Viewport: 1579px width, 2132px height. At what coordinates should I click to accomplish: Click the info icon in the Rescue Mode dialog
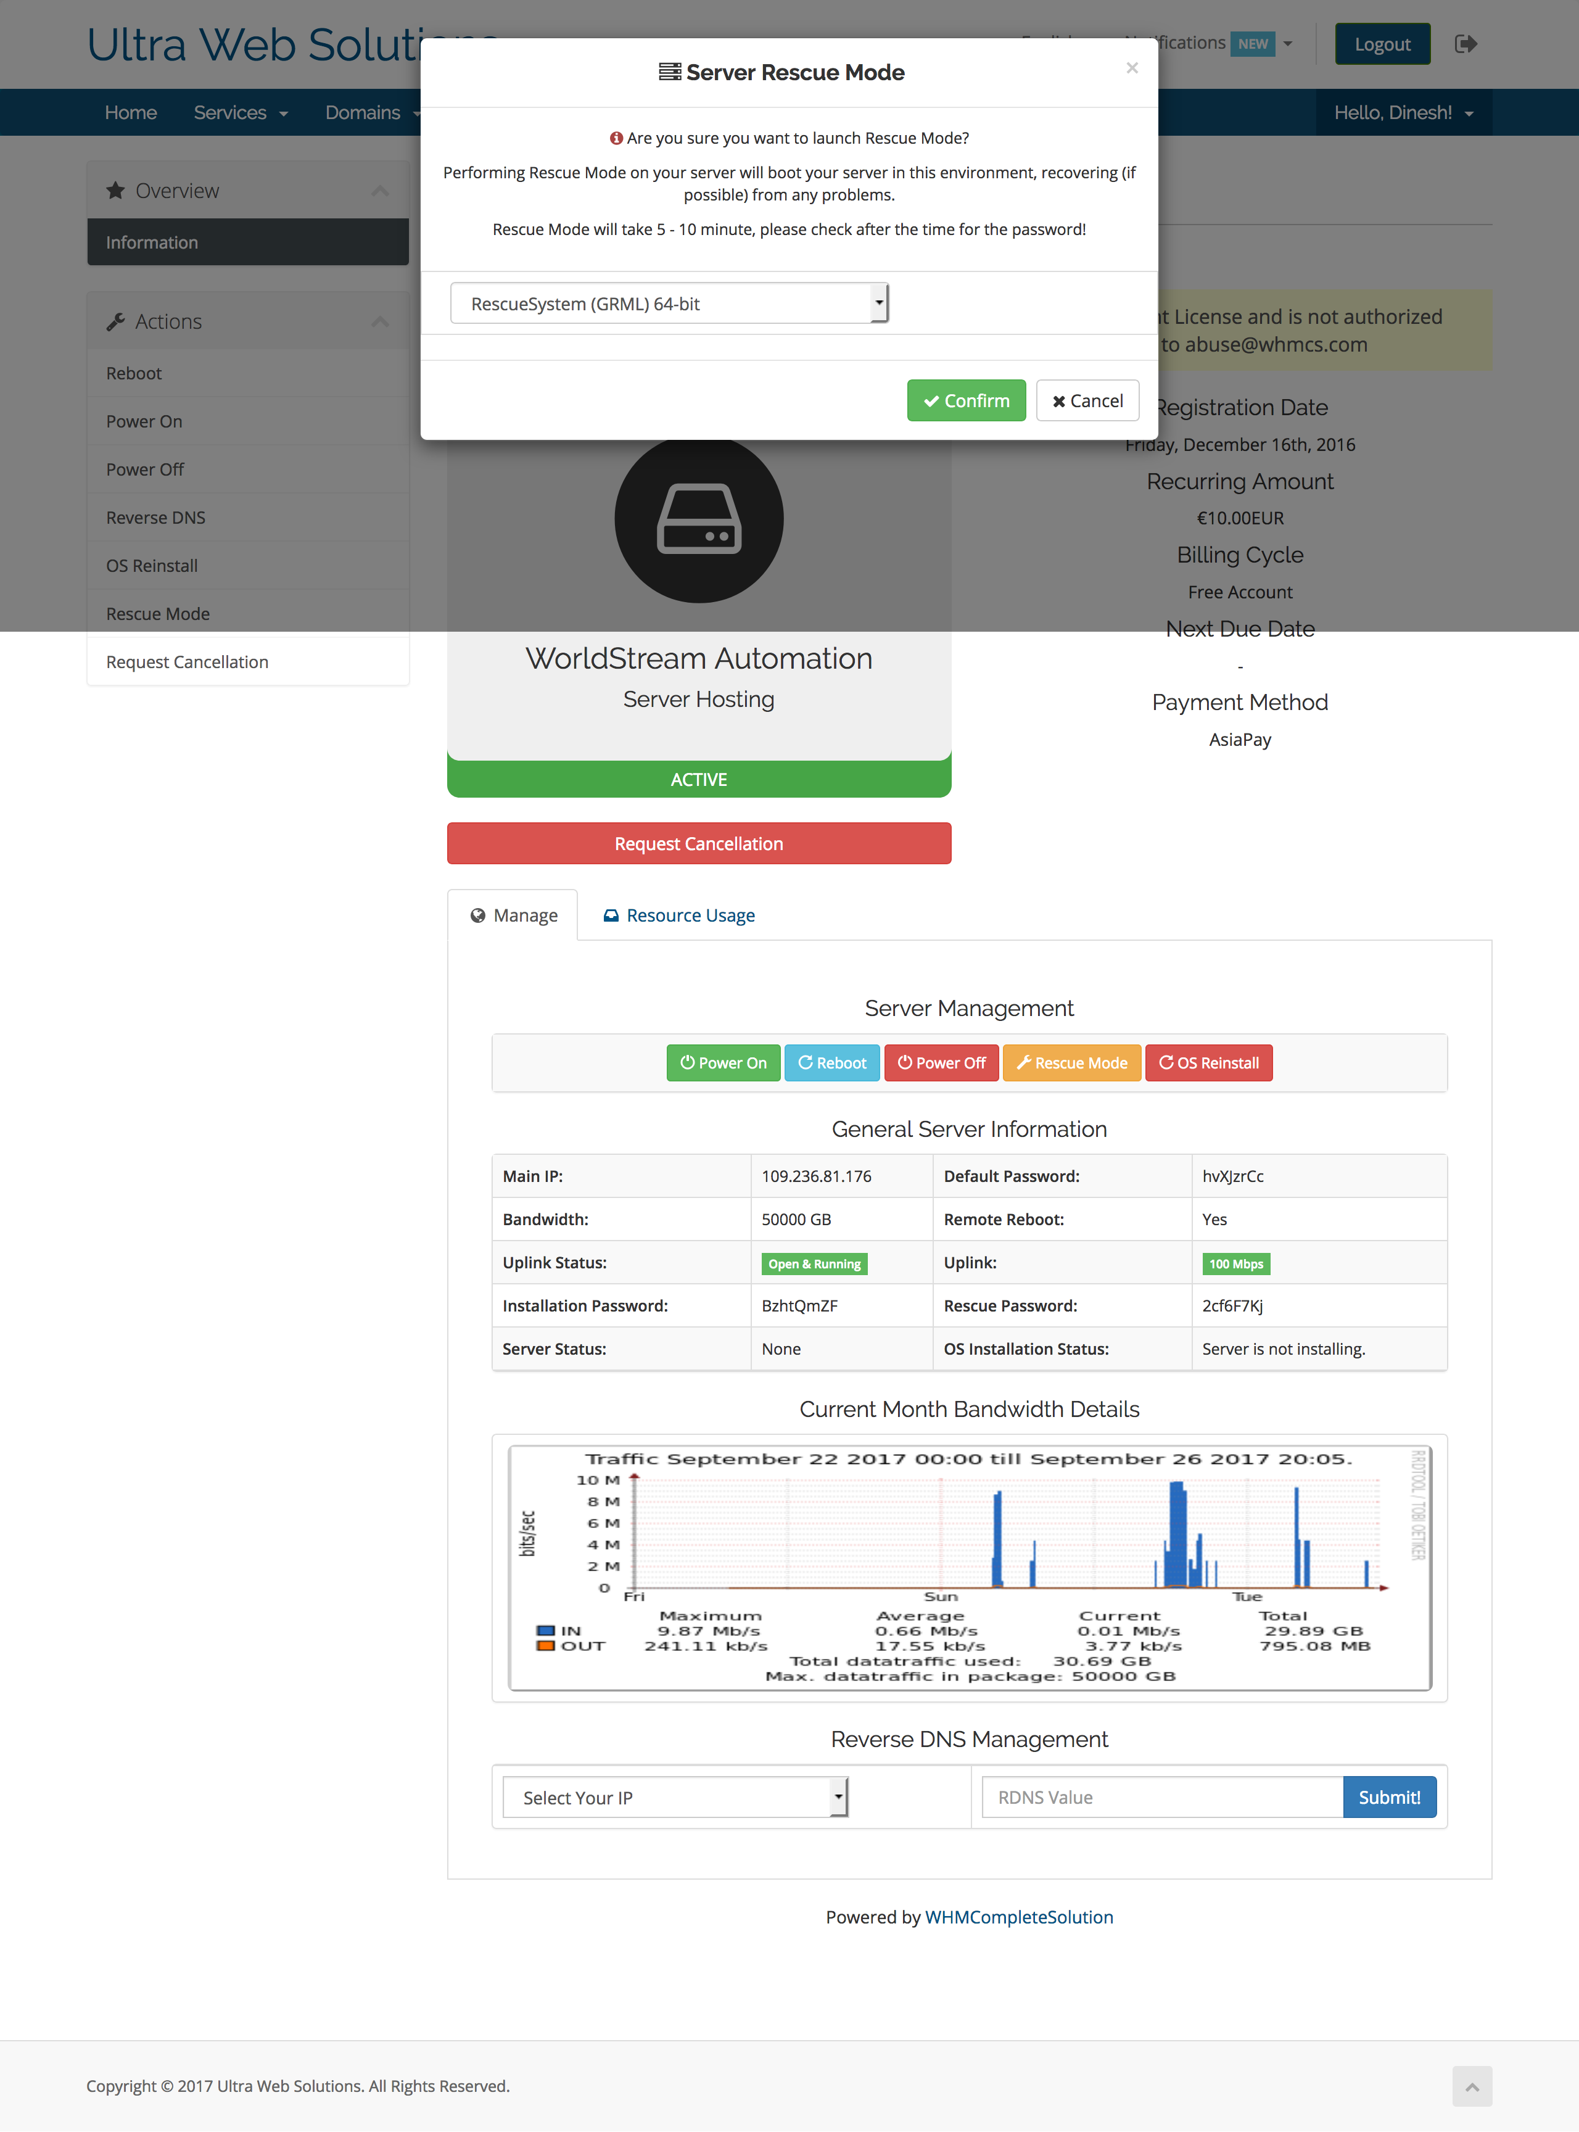coord(617,138)
